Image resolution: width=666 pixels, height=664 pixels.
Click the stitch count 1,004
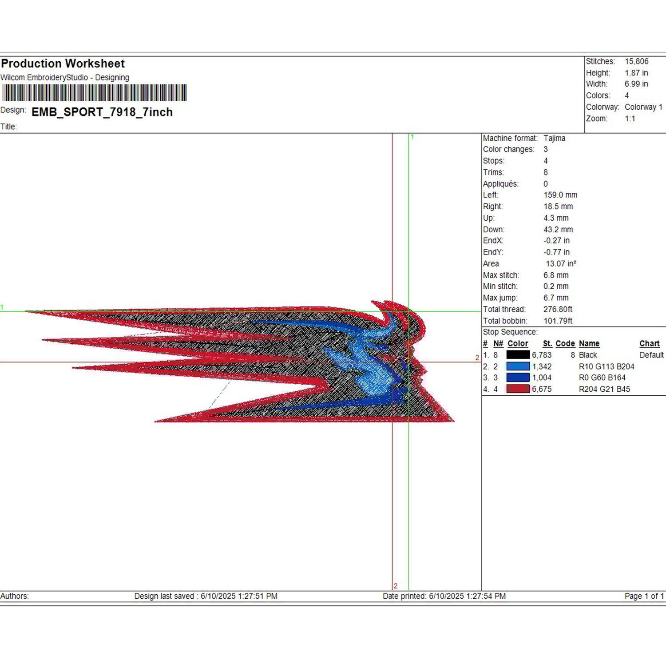tap(542, 378)
